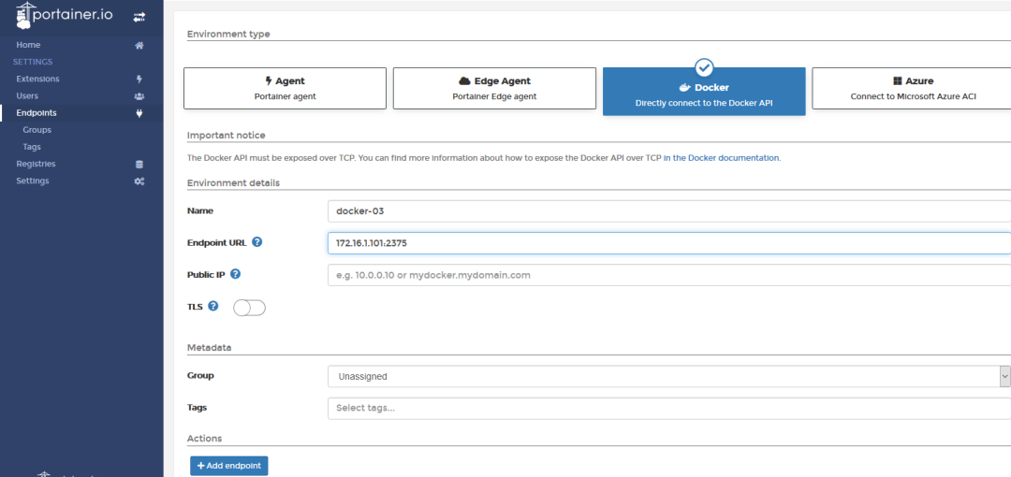The image size is (1011, 477).
Task: Open Extensions in the sidebar
Action: (x=38, y=79)
